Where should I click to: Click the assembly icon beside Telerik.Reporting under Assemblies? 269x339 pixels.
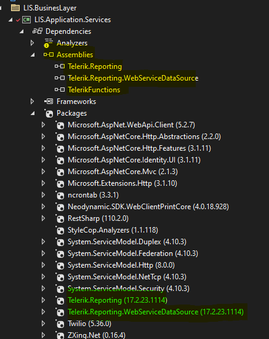pyautogui.click(x=60, y=66)
